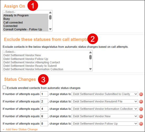Screen dimensions: 145x132
Task: Select Already In Program in Assign On
Action: [x=26, y=15]
